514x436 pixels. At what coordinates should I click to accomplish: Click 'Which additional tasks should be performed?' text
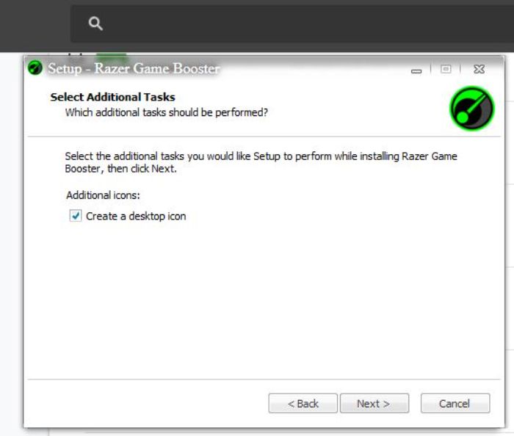(x=167, y=113)
